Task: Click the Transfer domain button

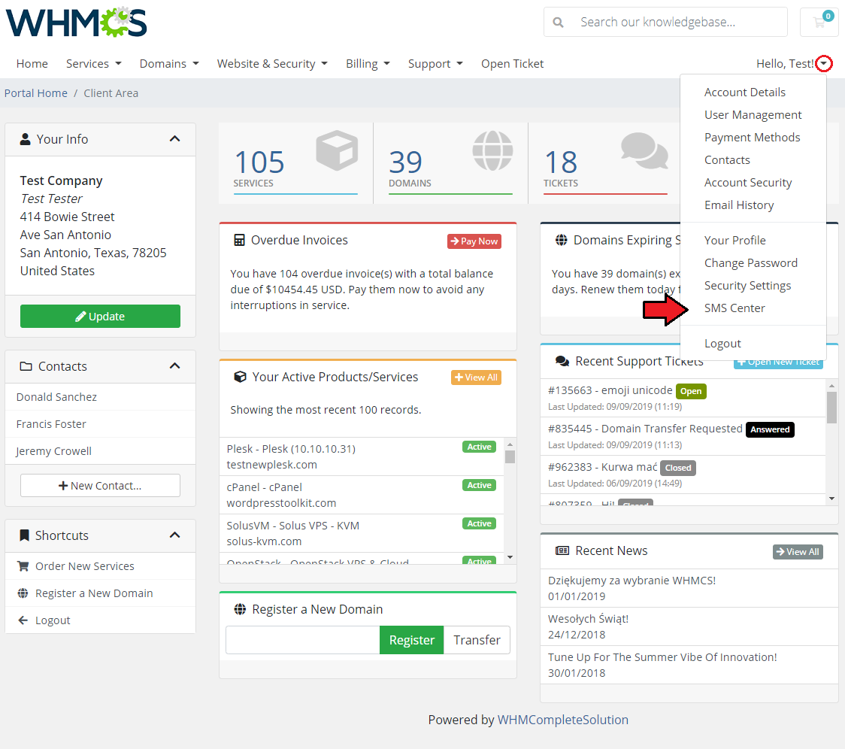Action: pyautogui.click(x=477, y=640)
